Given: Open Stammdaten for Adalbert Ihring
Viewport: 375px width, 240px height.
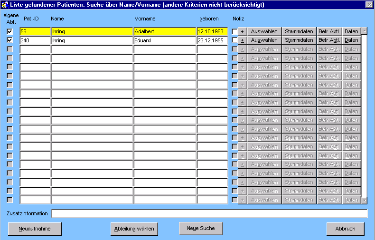Looking at the screenshot, I should [x=299, y=32].
